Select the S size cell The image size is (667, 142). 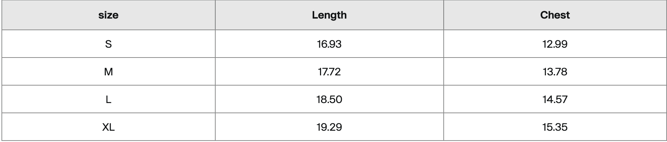click(108, 44)
